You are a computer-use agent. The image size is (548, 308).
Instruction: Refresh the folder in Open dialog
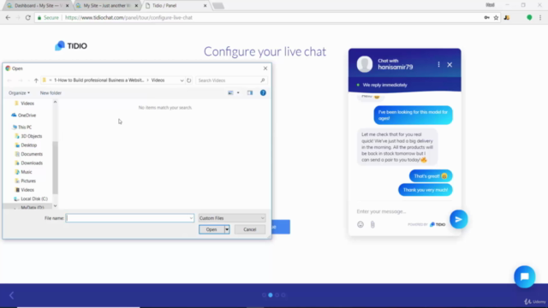188,80
